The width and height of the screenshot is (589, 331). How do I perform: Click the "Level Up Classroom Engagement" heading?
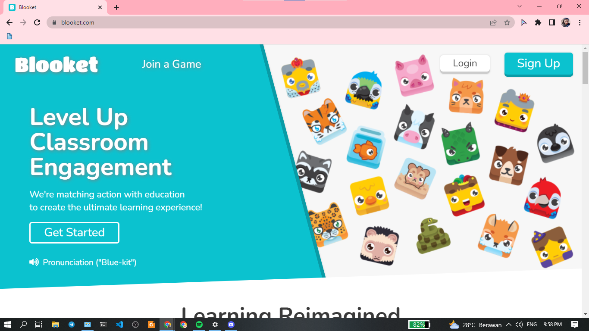[100, 142]
